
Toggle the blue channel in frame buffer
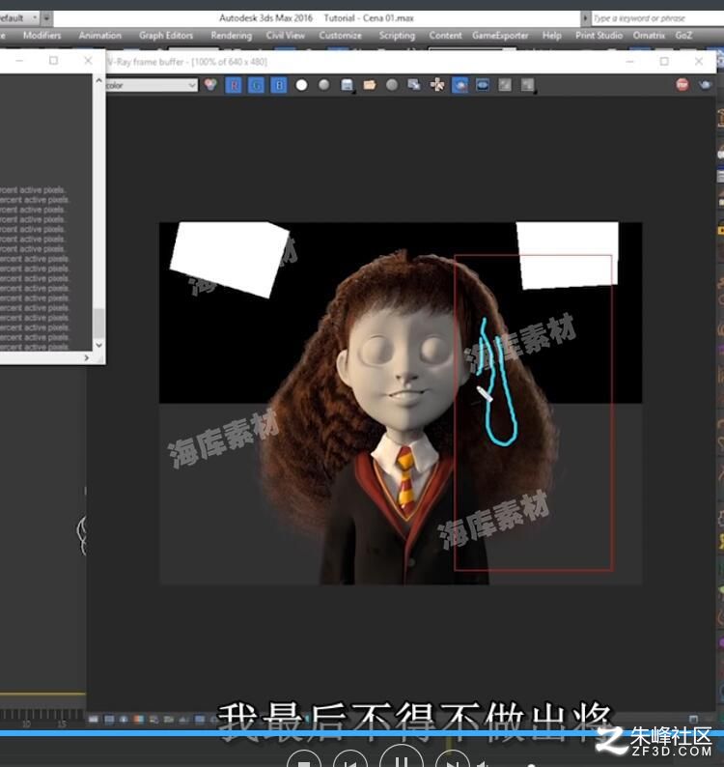coord(279,86)
